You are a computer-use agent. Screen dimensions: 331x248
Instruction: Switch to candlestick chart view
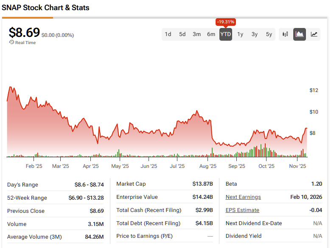[x=285, y=34]
